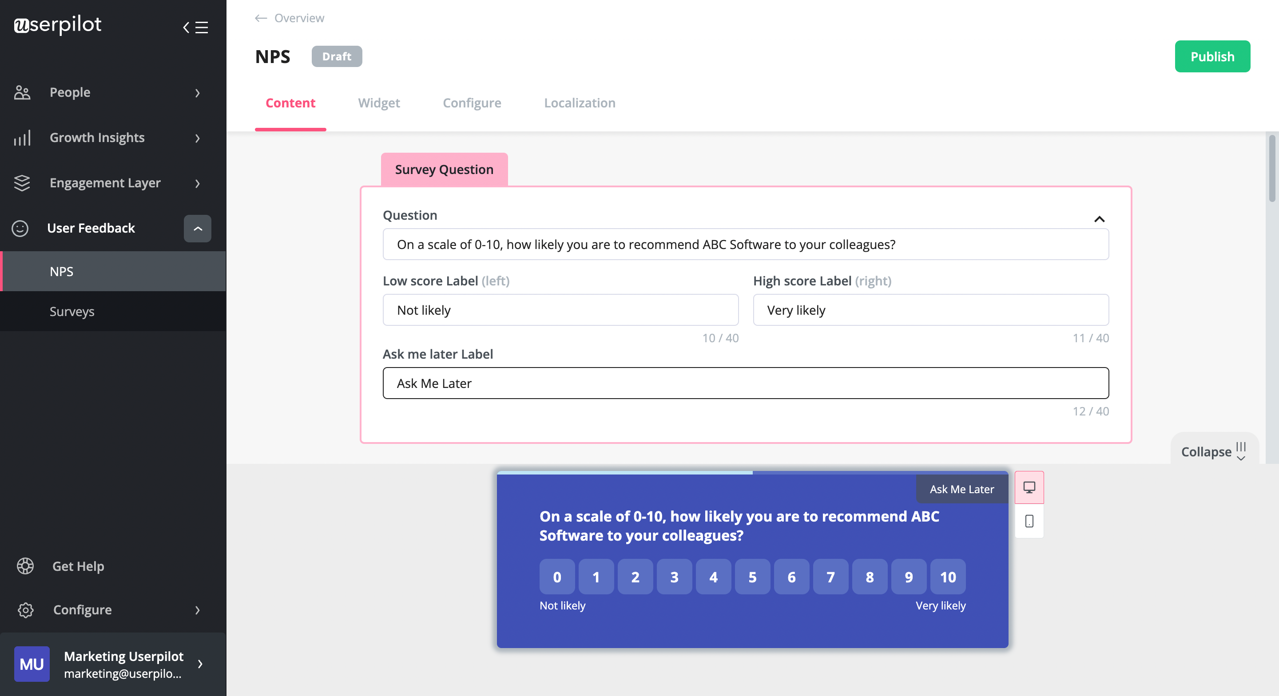Select the desktop preview mode

[1029, 487]
